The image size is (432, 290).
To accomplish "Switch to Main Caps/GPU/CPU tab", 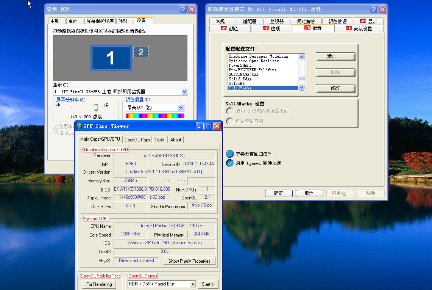I will (100, 139).
